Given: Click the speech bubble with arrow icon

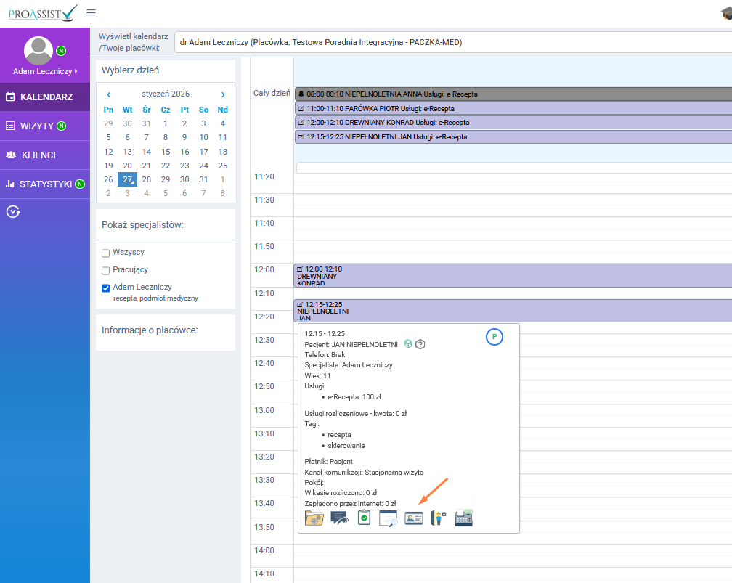Looking at the screenshot, I should tap(339, 518).
